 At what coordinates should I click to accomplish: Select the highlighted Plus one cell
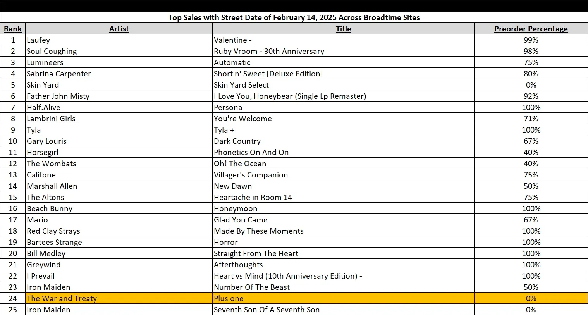click(343, 298)
